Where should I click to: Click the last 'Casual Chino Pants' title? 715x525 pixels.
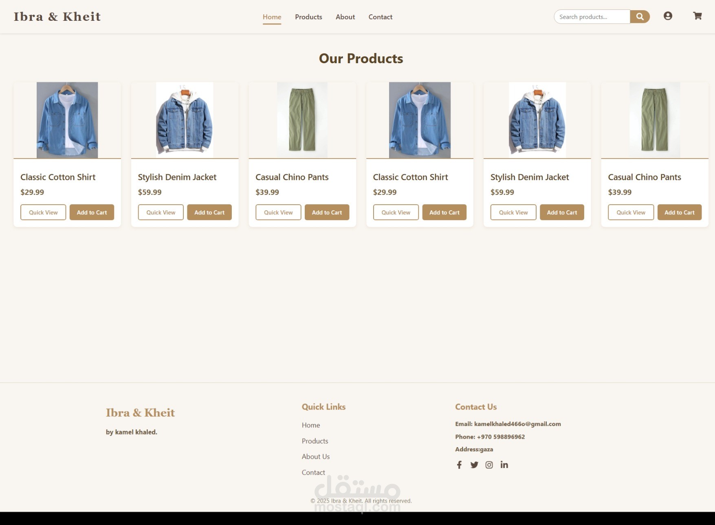pos(645,177)
